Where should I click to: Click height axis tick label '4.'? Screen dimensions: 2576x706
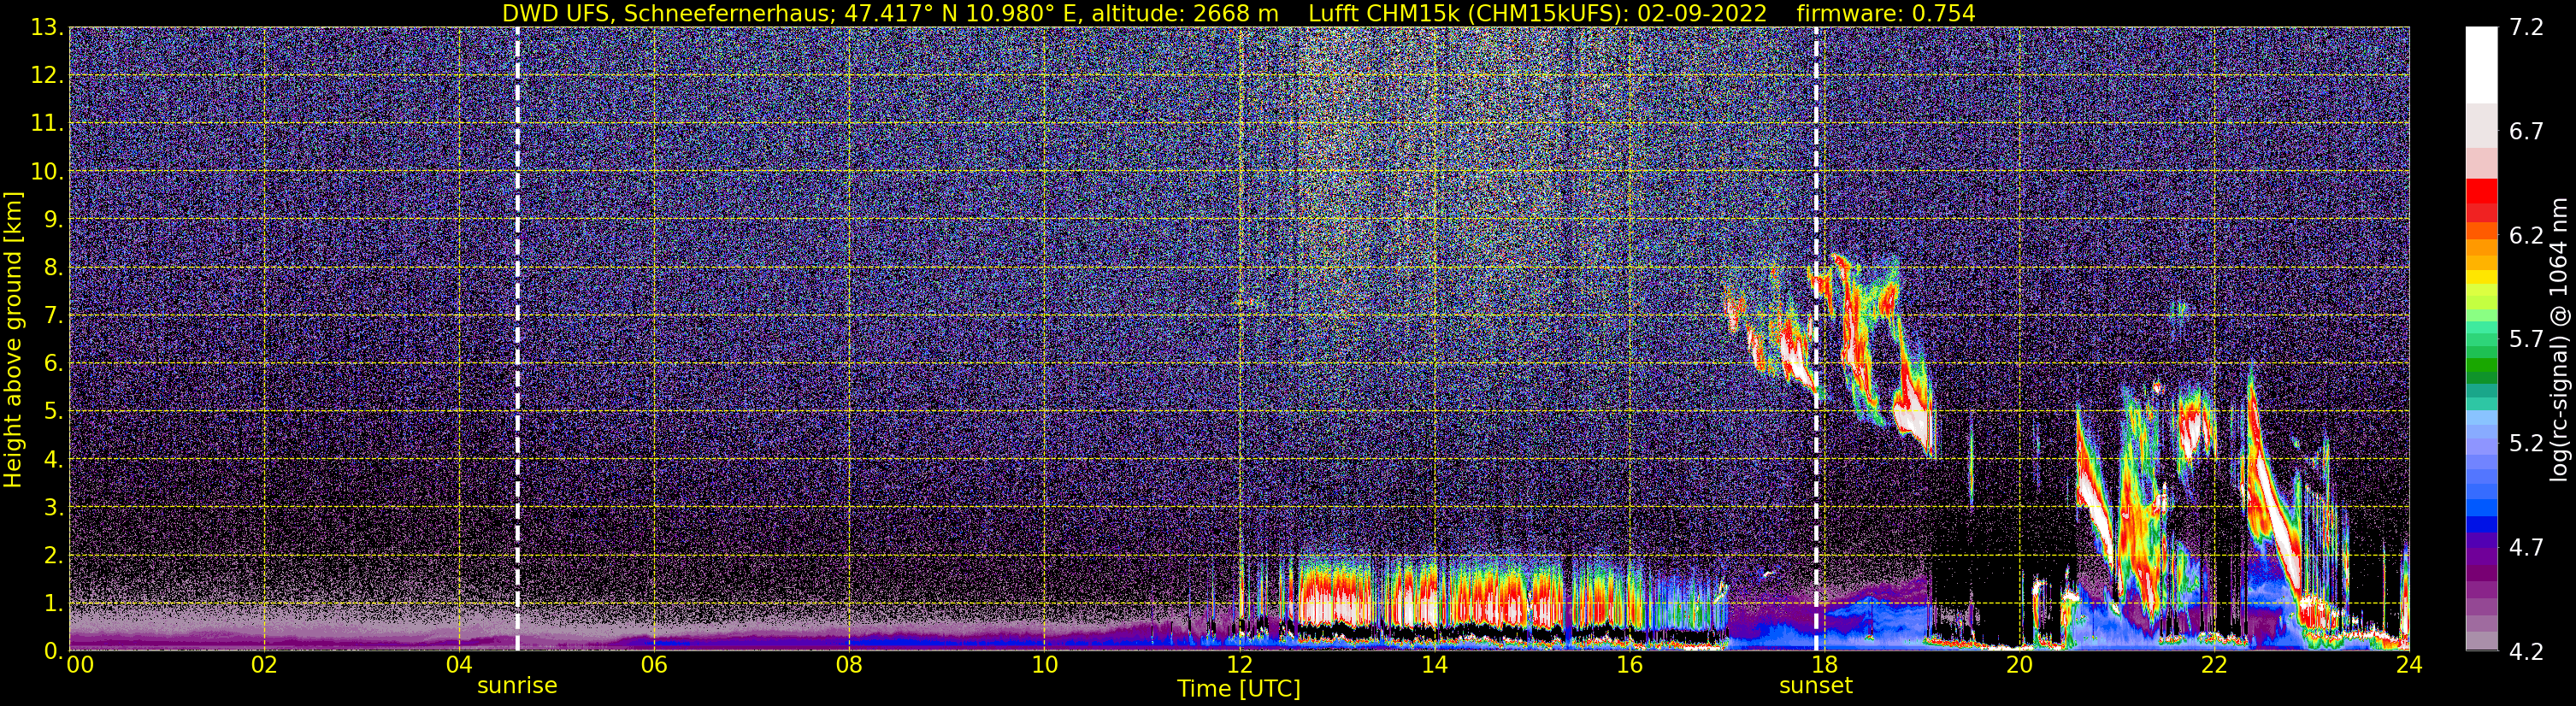[x=53, y=460]
